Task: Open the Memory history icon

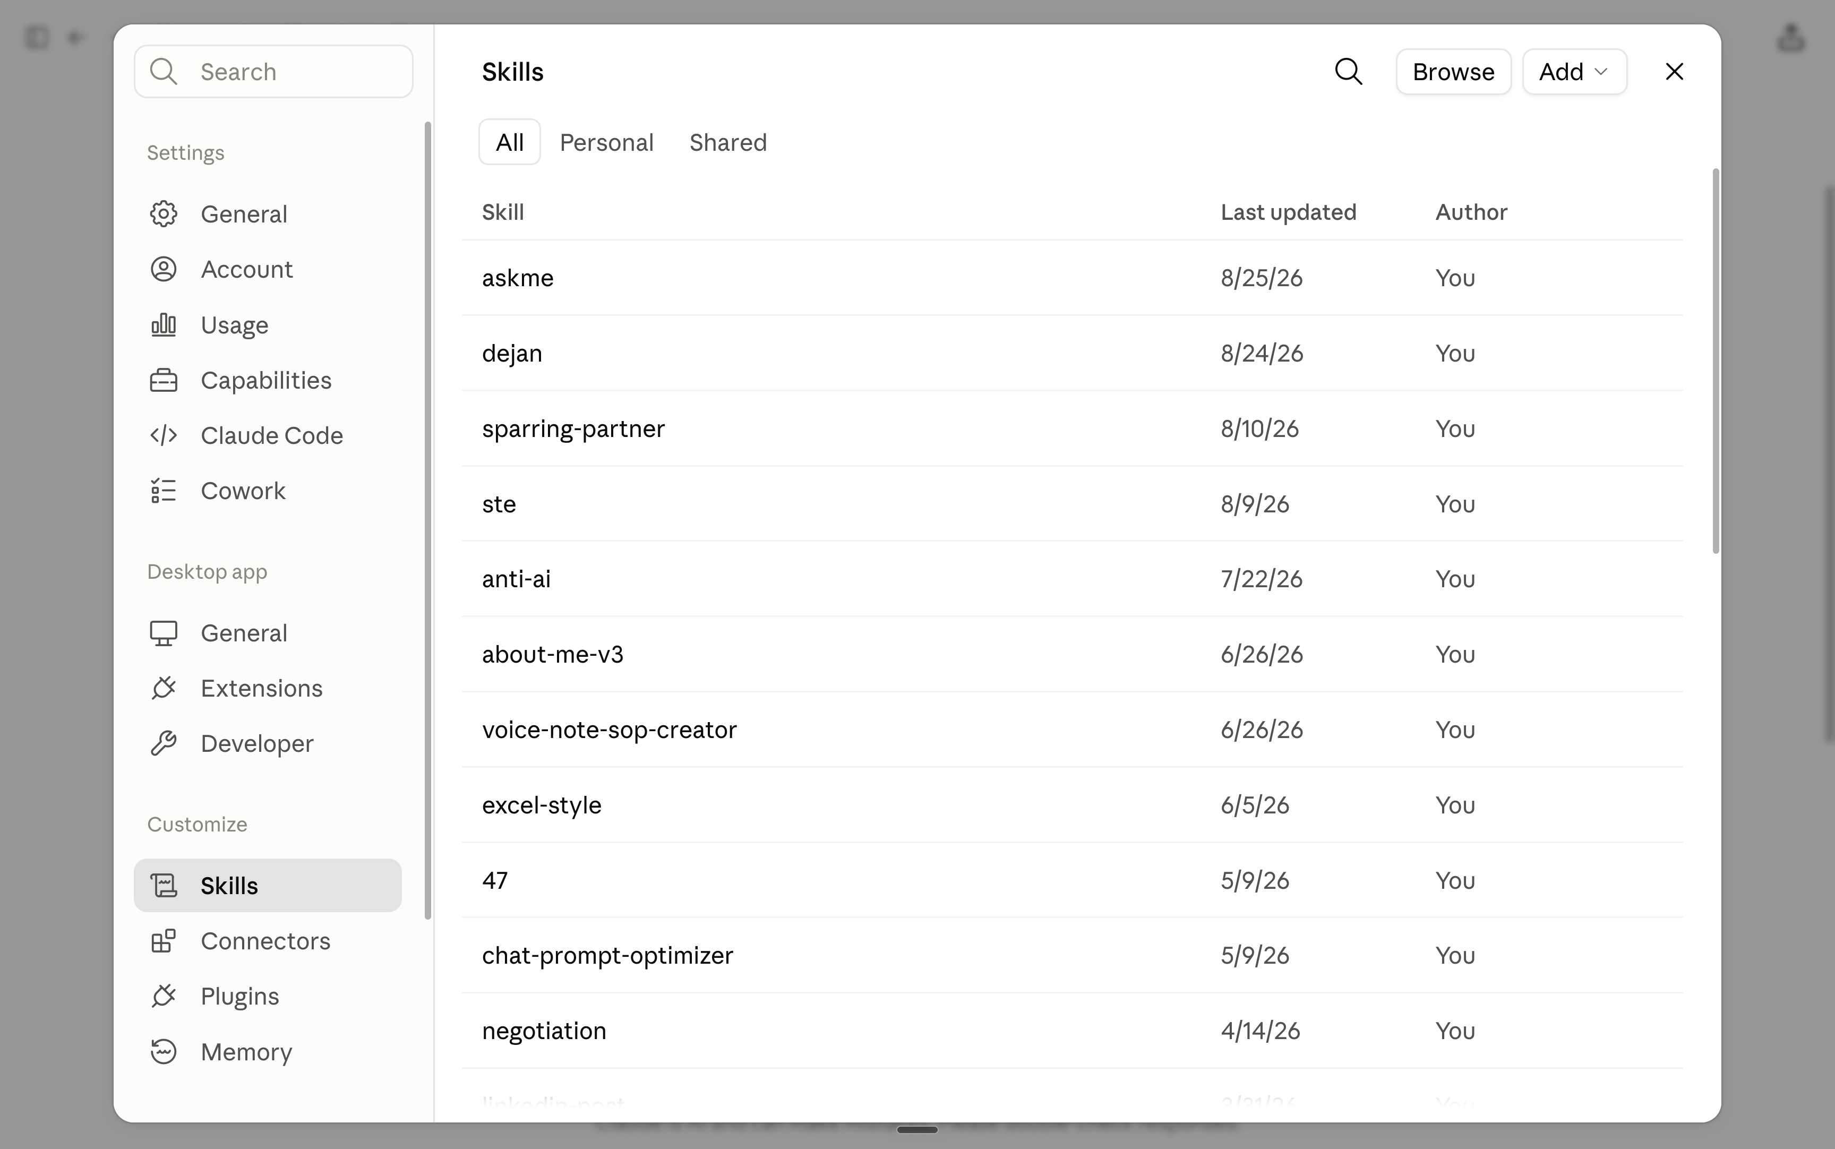Action: [x=164, y=1052]
